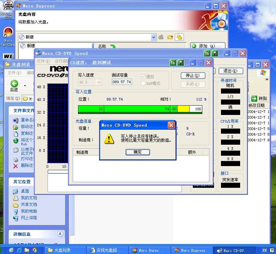
Task: Click email this file icon in sidebar
Action: pos(16,150)
